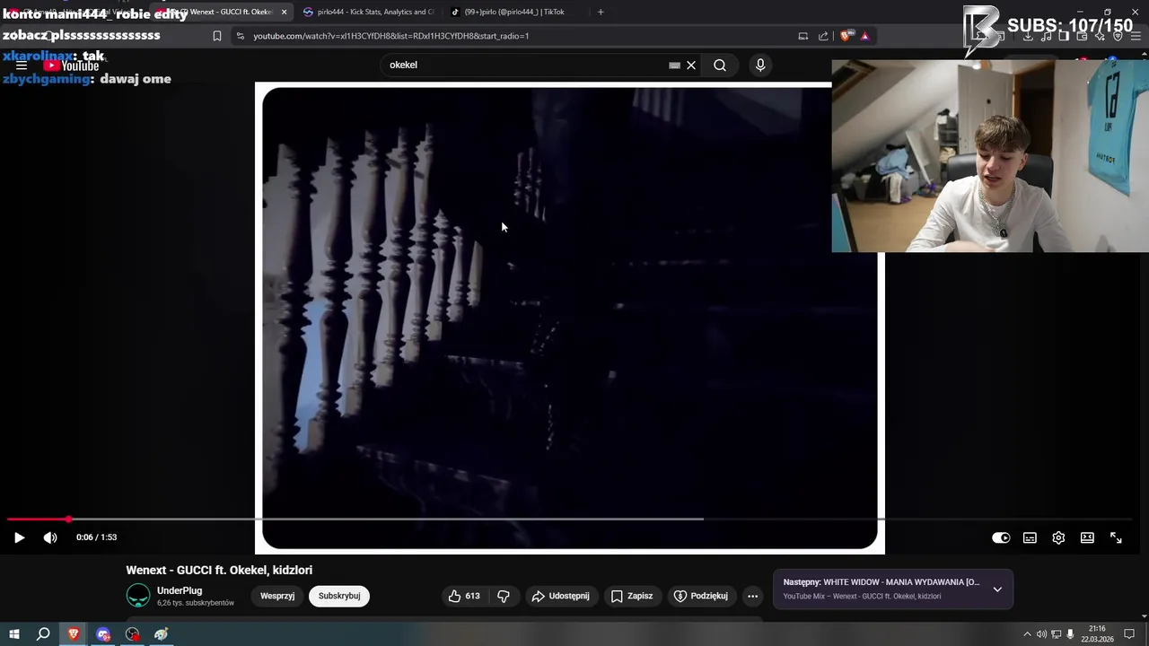Open a new browser tab
This screenshot has width=1149, height=646.
click(x=601, y=12)
